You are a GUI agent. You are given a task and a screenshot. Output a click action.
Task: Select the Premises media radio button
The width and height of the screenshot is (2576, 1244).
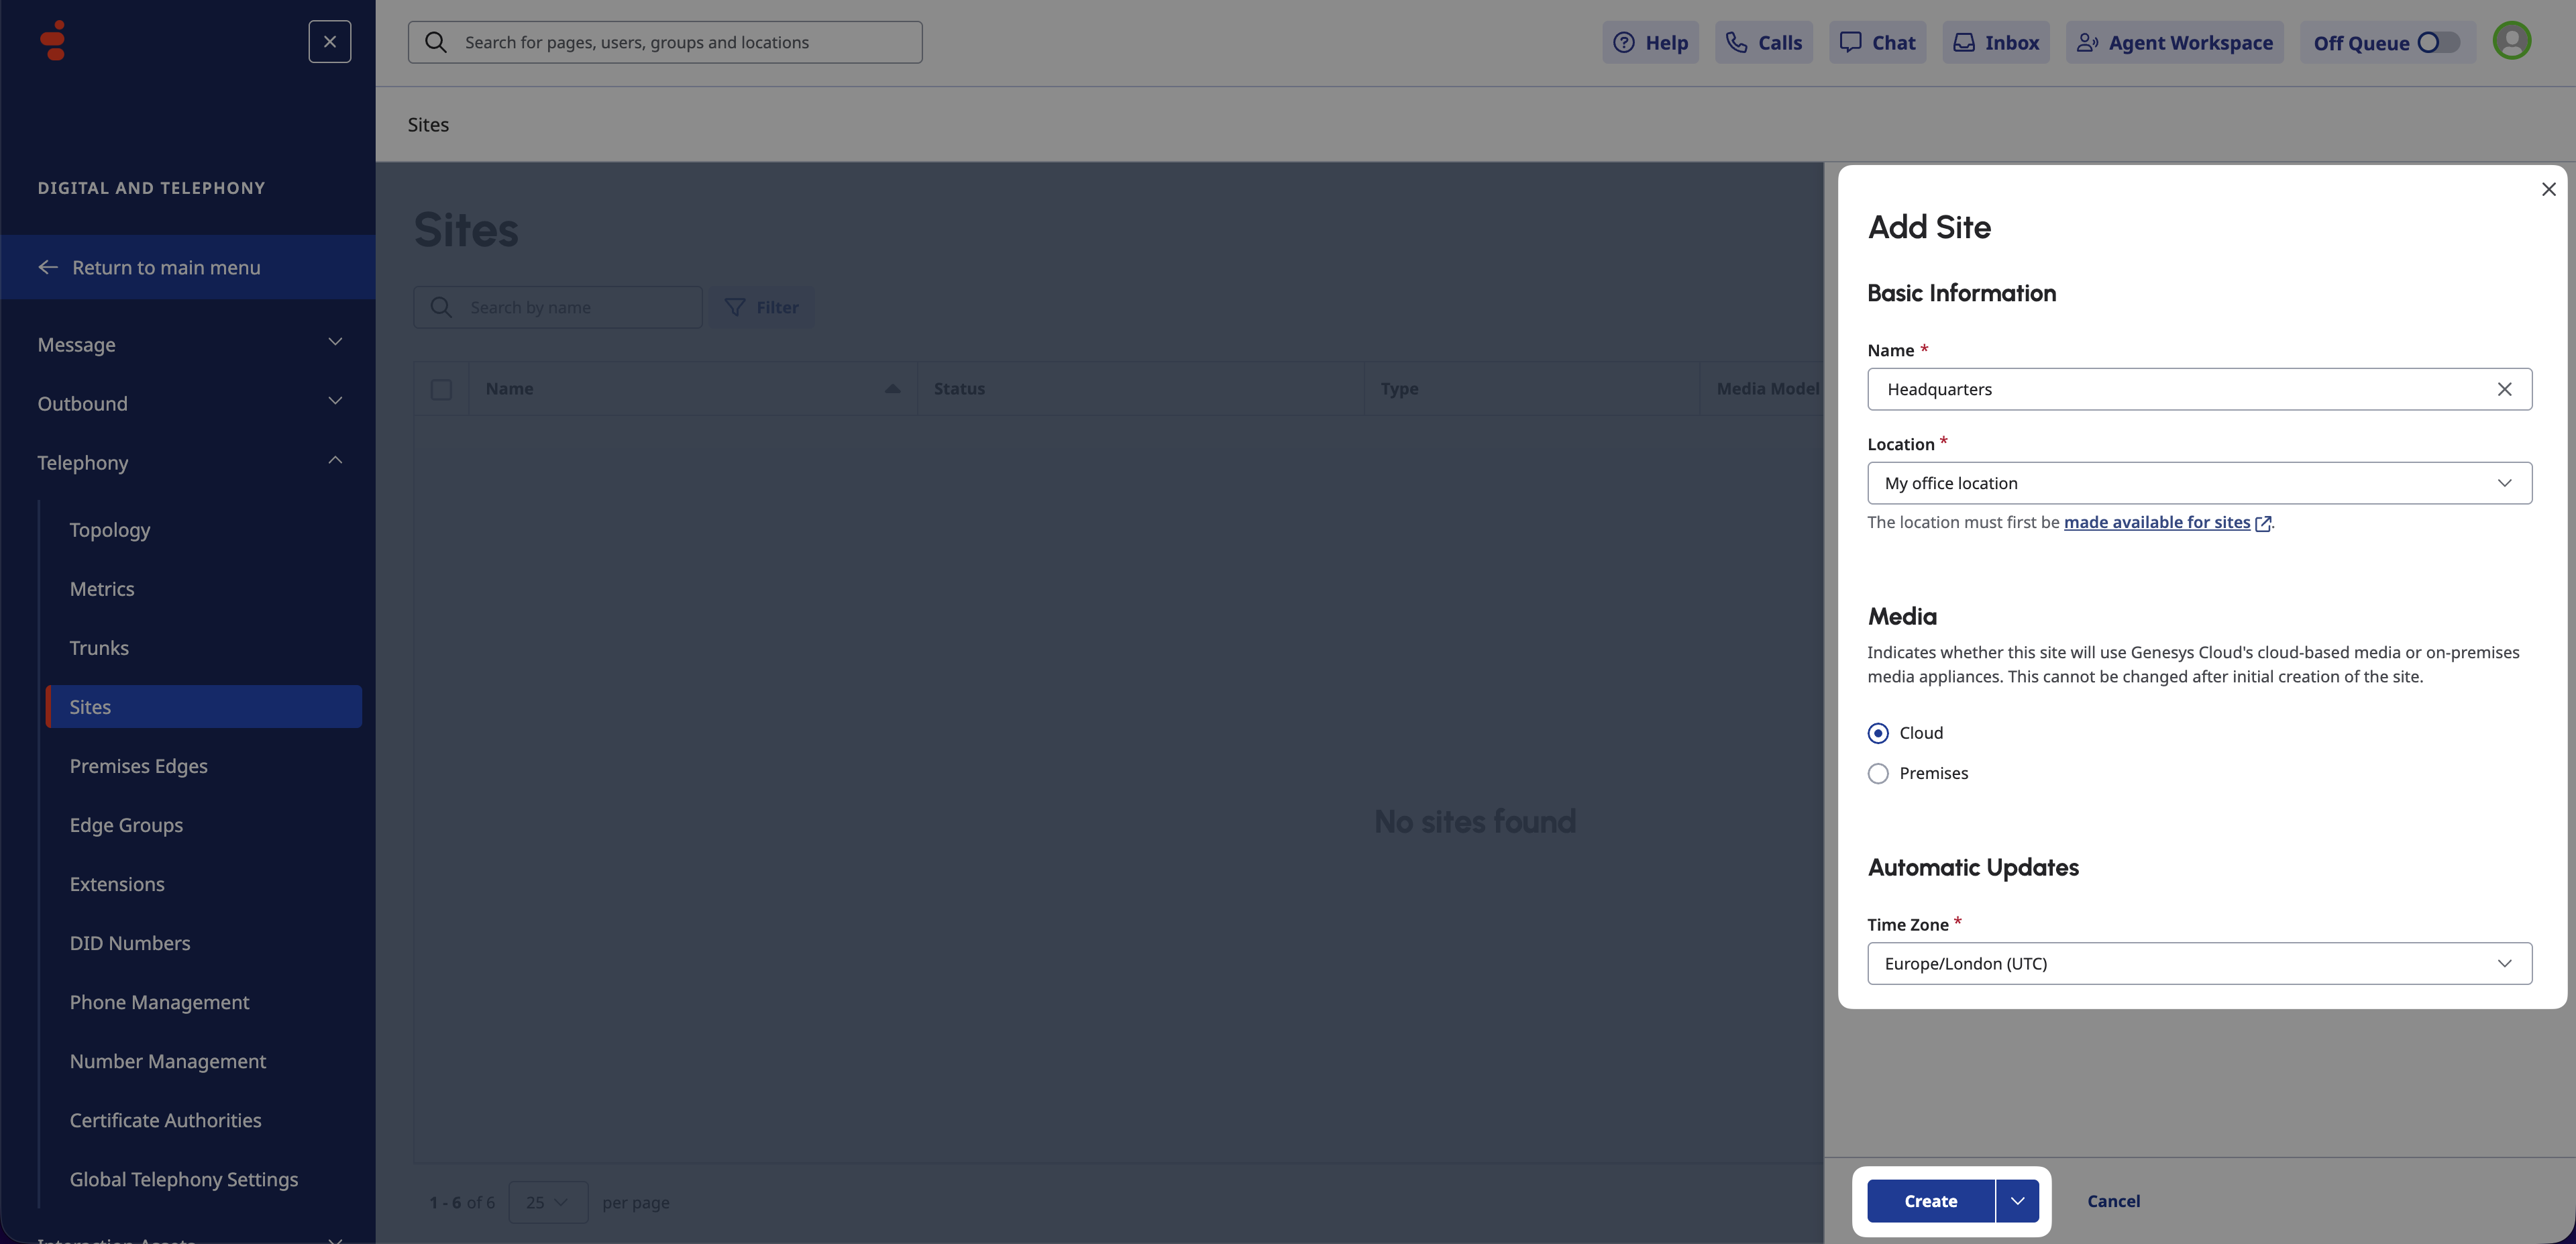tap(1878, 774)
